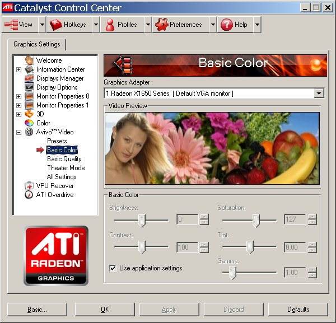The height and width of the screenshot is (323, 336).
Task: Click the Monitor Properties 1 icon
Action: pos(29,105)
